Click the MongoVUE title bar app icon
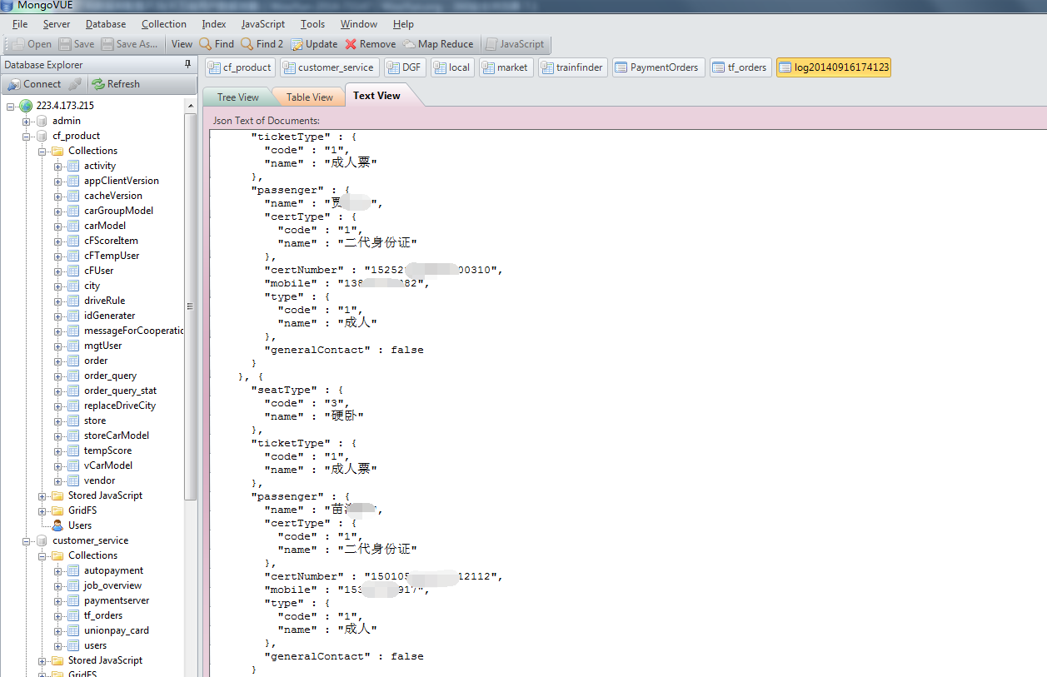 (x=7, y=5)
